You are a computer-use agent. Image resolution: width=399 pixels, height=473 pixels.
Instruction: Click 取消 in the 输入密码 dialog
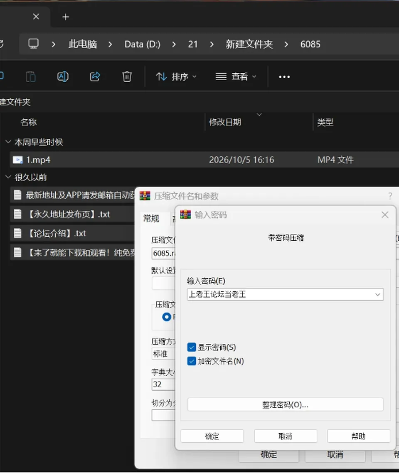(285, 436)
